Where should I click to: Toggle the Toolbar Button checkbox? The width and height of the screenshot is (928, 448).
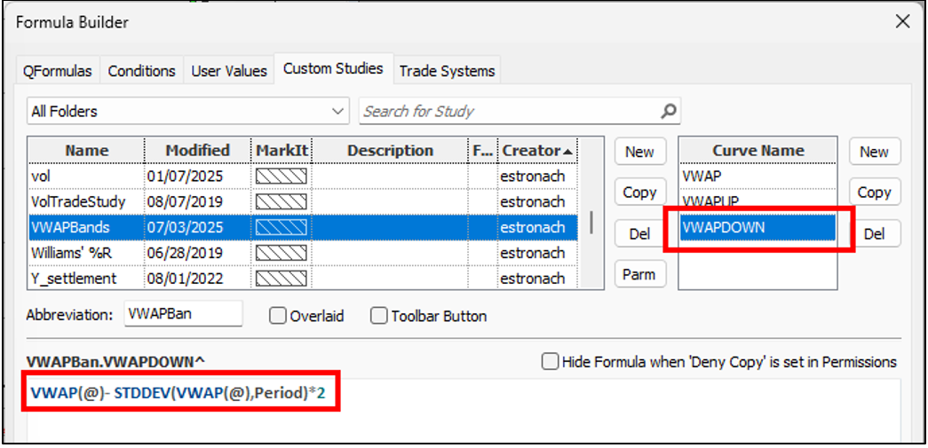[x=379, y=316]
